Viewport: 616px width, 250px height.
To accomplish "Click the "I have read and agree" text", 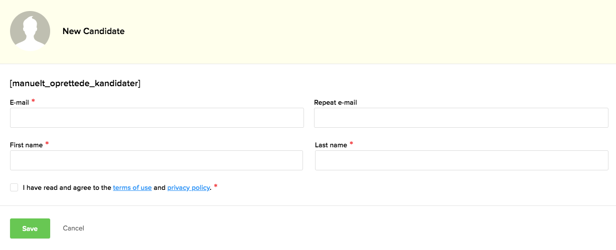I will [x=67, y=188].
